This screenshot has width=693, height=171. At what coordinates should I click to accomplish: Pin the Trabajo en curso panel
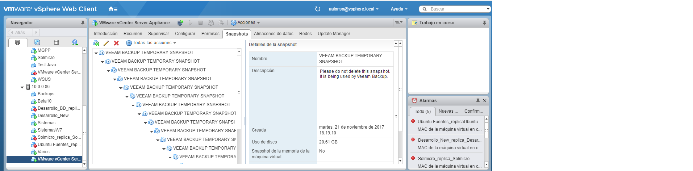[x=484, y=23]
